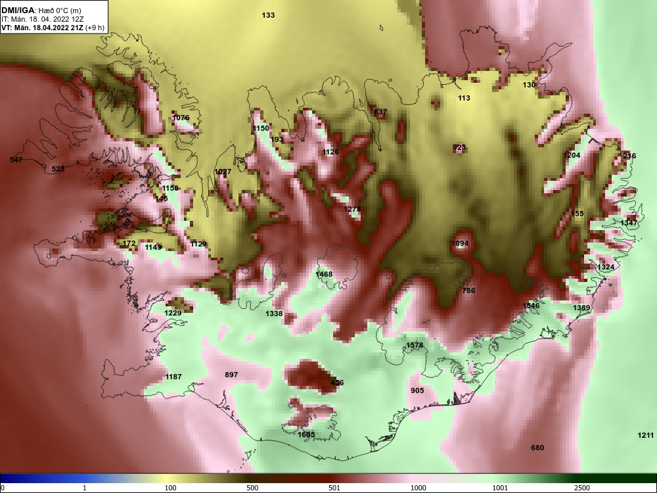Screen dimensions: 657x493
Task: Click the value 130 on the map
Action: (x=529, y=85)
